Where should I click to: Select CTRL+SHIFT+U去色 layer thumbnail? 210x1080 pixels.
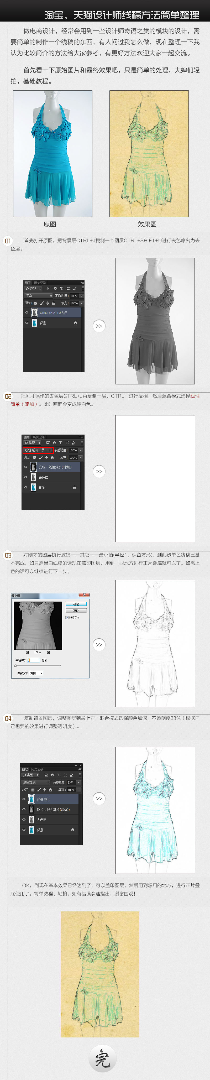pos(34,313)
